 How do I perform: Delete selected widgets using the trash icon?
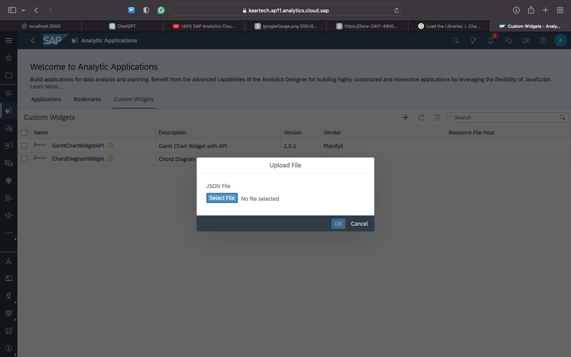click(x=437, y=117)
